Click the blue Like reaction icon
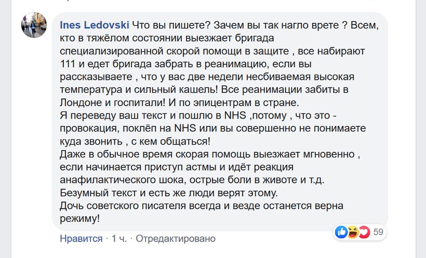The height and width of the screenshot is (258, 426). (x=341, y=232)
